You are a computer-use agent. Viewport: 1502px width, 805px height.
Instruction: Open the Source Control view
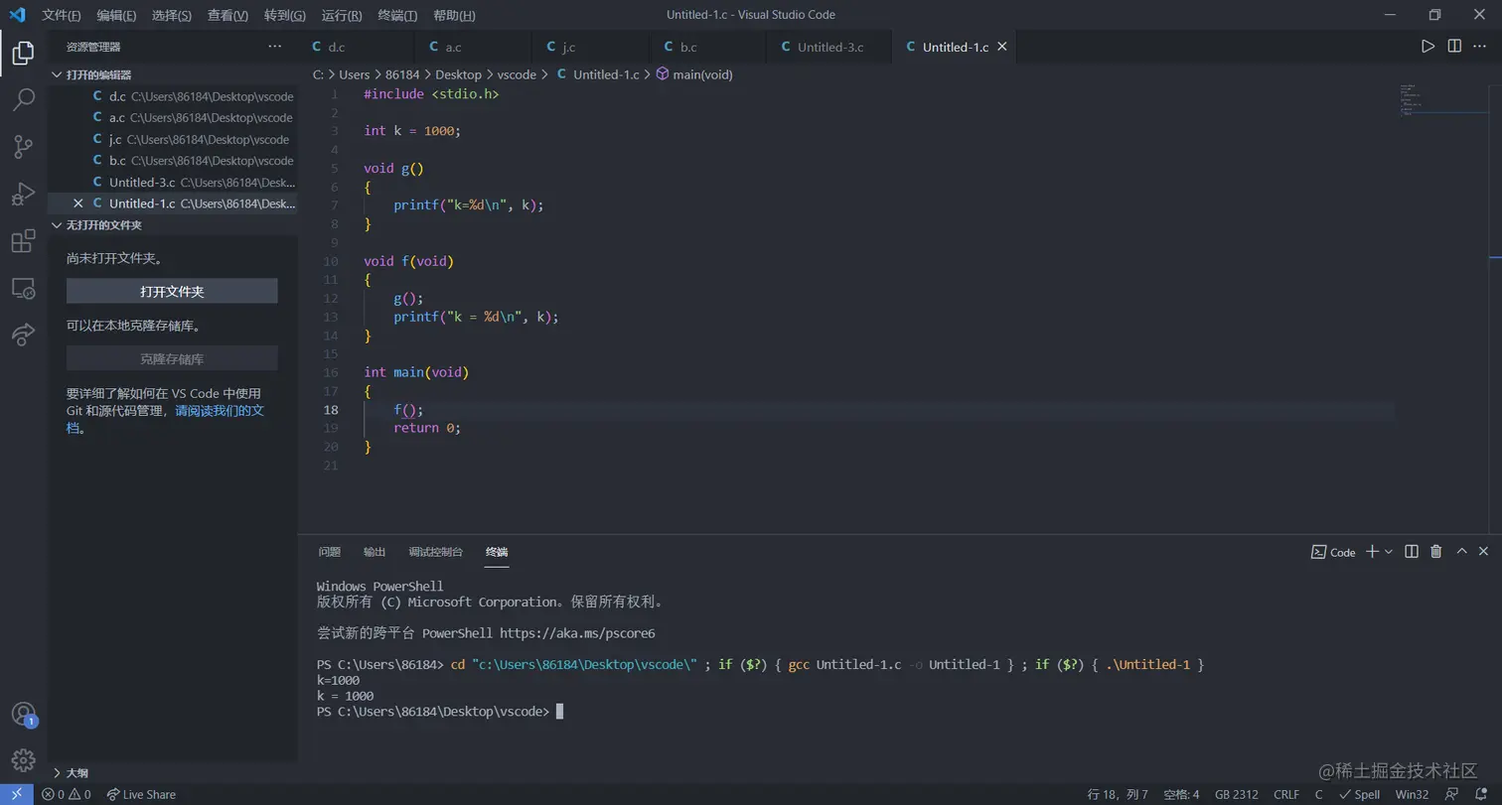pyautogui.click(x=23, y=147)
